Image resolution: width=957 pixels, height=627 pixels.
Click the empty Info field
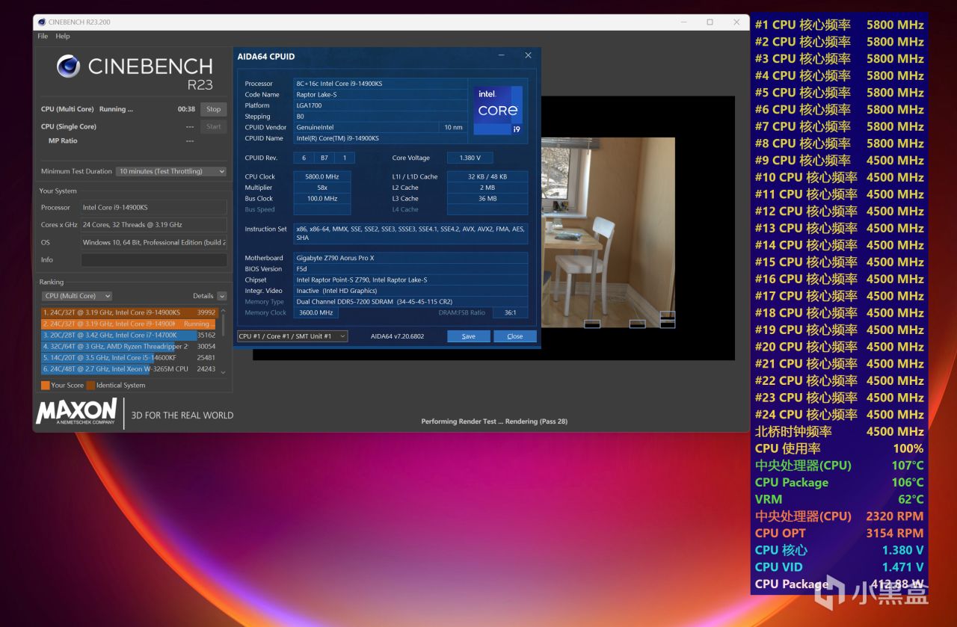click(154, 260)
